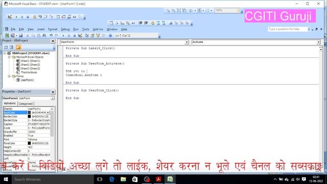Click Quick Watch glasses icon

(x=75, y=17)
